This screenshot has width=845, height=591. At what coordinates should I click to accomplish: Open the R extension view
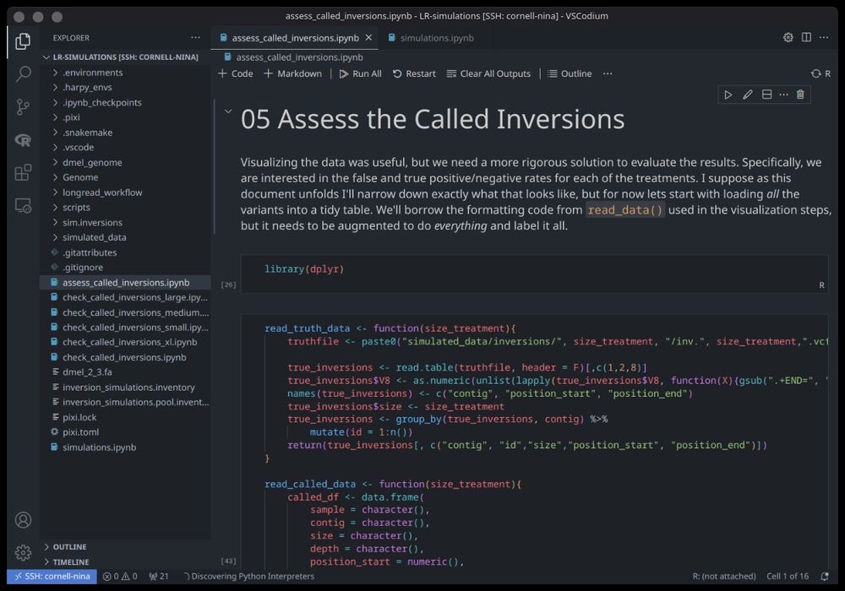pos(23,140)
